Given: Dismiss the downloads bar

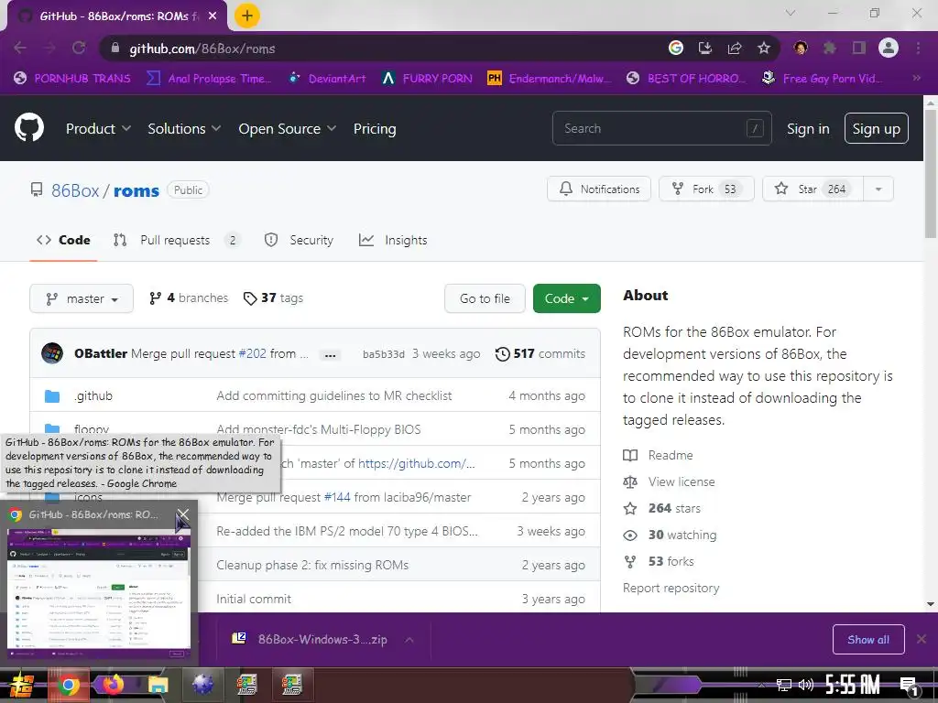Looking at the screenshot, I should click(922, 639).
